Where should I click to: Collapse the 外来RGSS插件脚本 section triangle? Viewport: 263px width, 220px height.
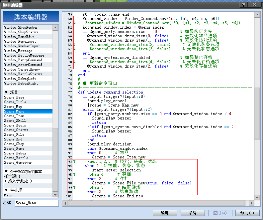pyautogui.click(x=6, y=171)
